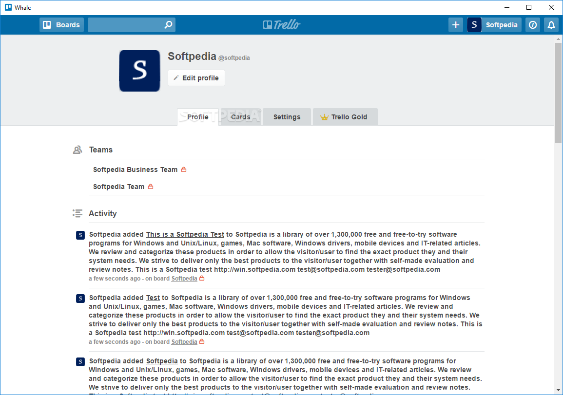Viewport: 563px width, 395px height.
Task: Open the Trello Gold tab
Action: click(345, 117)
